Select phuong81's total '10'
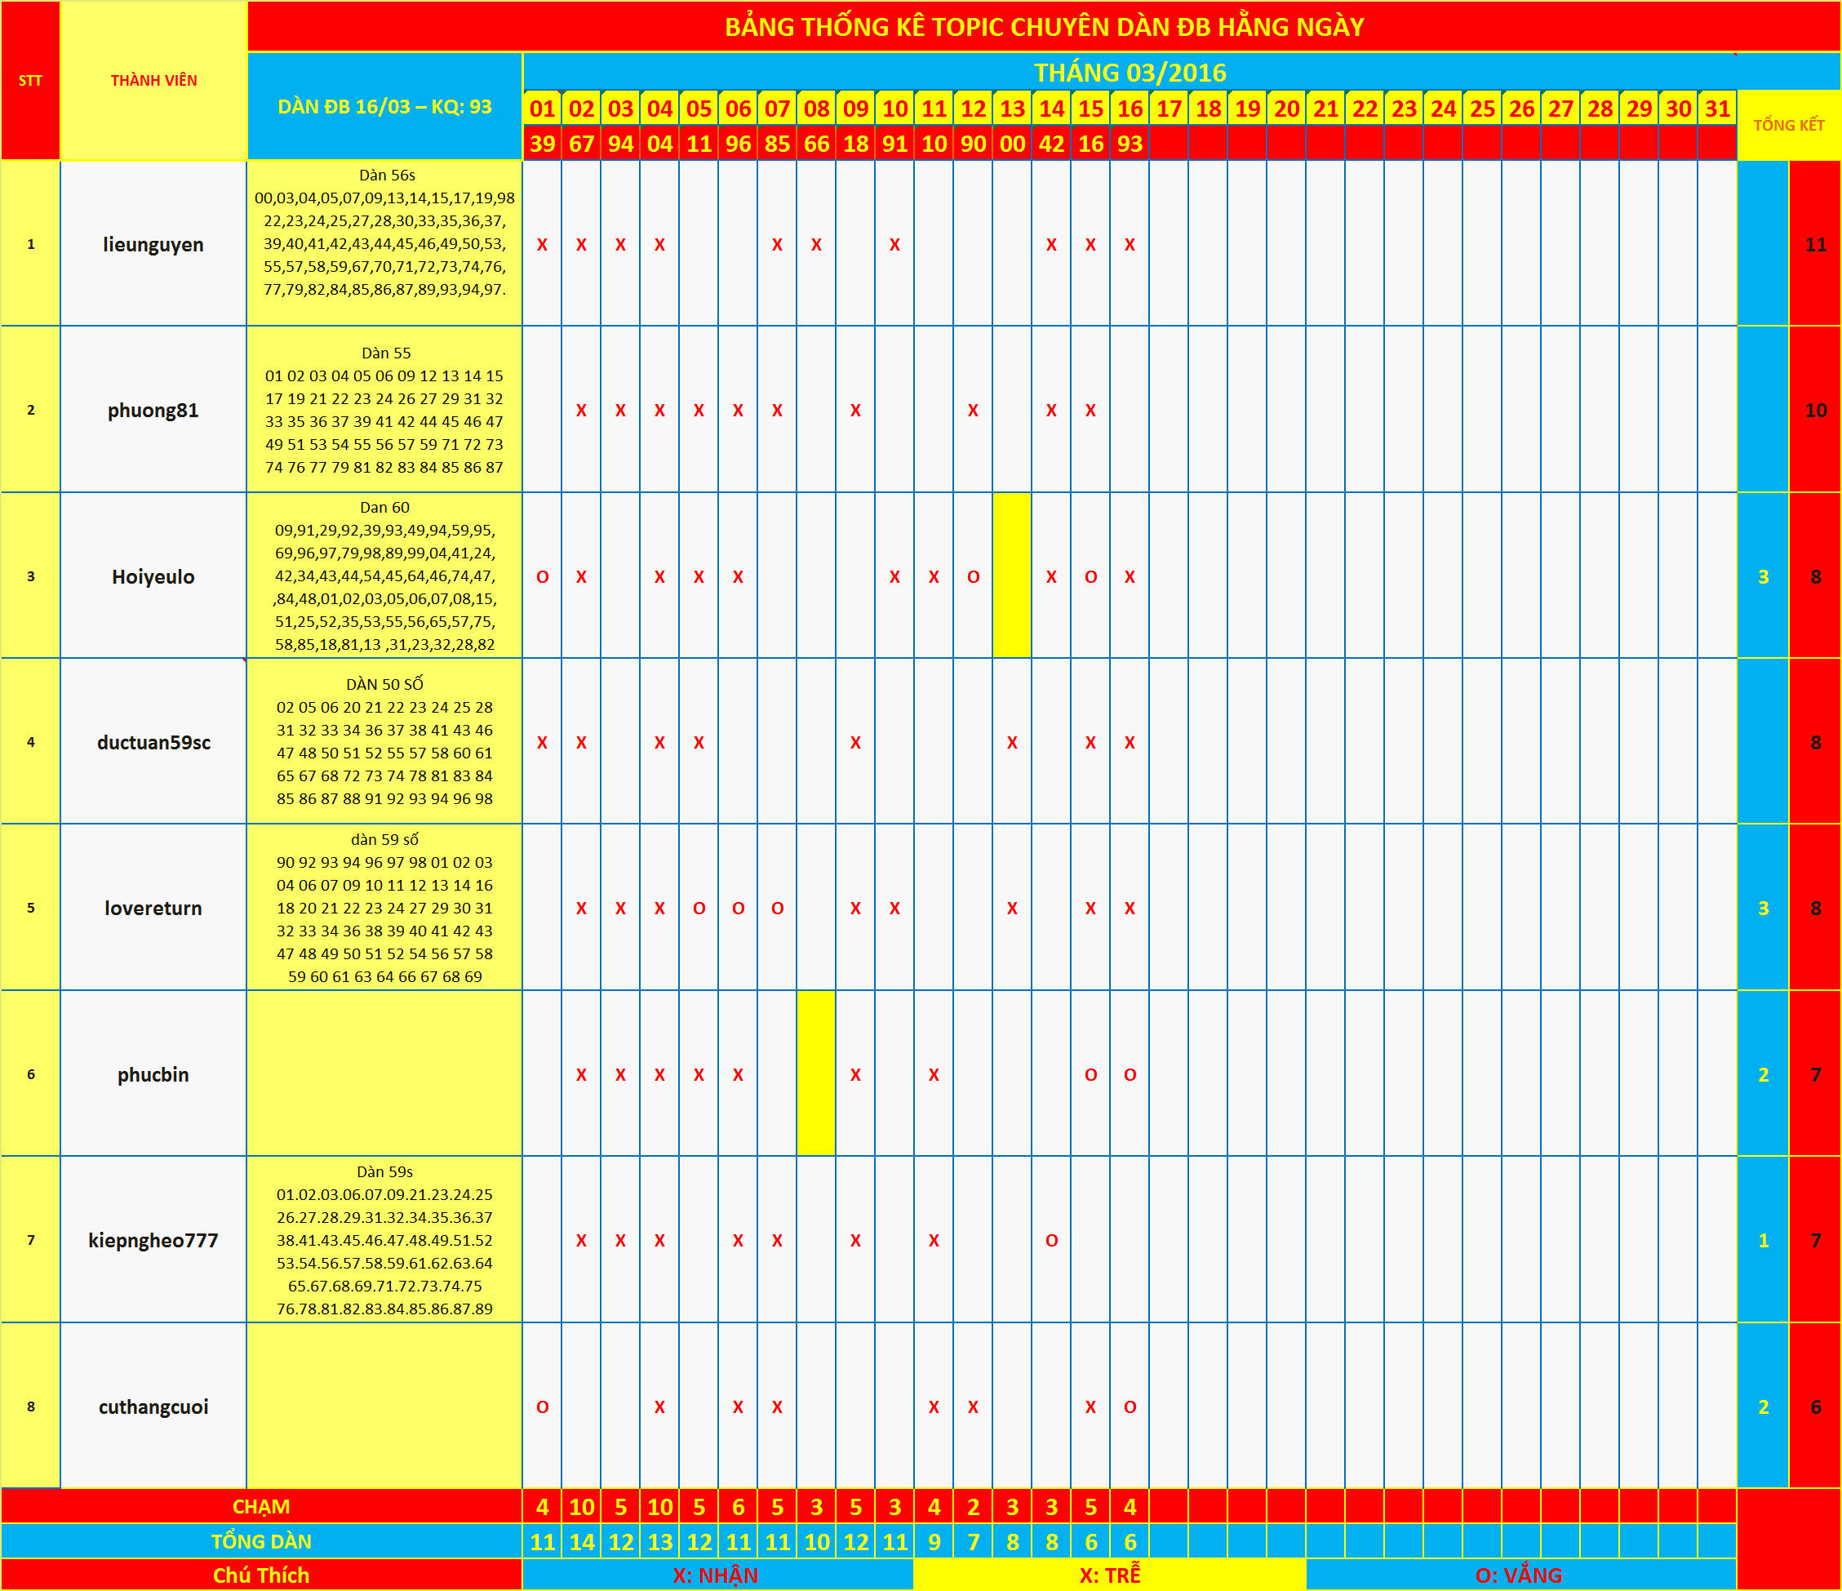 1815,410
